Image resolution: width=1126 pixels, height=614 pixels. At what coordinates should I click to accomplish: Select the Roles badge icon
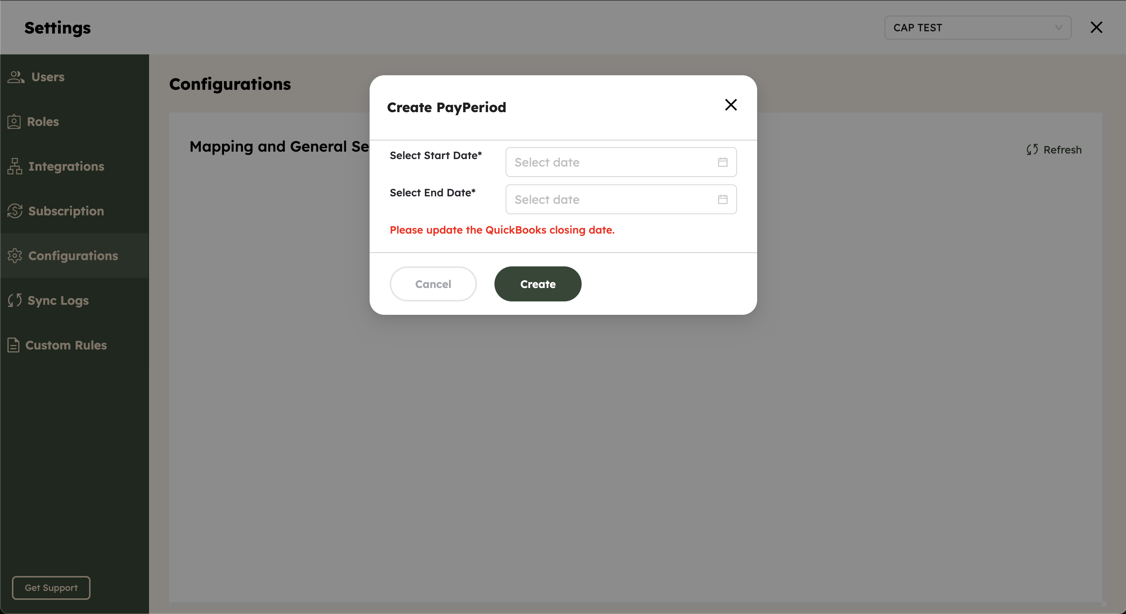click(x=14, y=122)
